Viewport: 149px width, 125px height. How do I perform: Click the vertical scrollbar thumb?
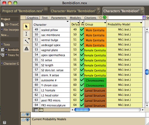tap(147, 72)
